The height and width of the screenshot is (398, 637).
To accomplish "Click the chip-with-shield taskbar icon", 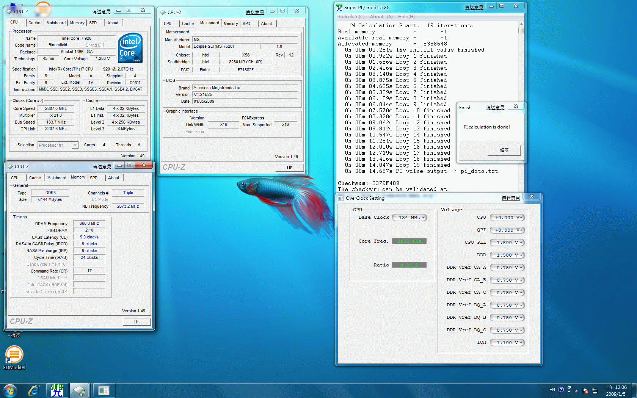I will coord(79,390).
